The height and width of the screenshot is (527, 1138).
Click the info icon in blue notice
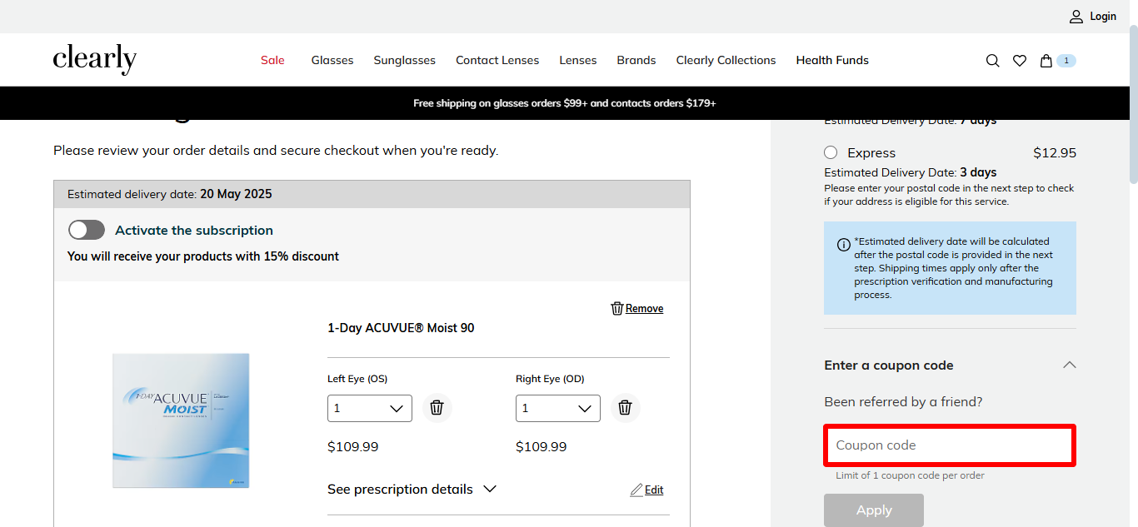(843, 245)
